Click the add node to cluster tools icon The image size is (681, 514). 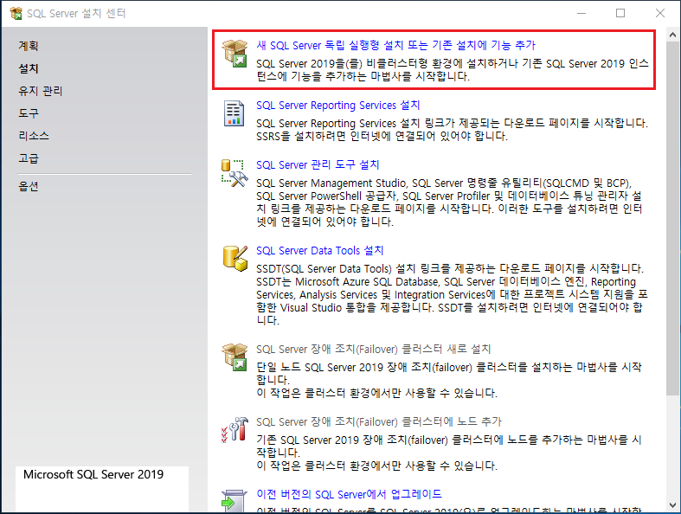click(234, 430)
